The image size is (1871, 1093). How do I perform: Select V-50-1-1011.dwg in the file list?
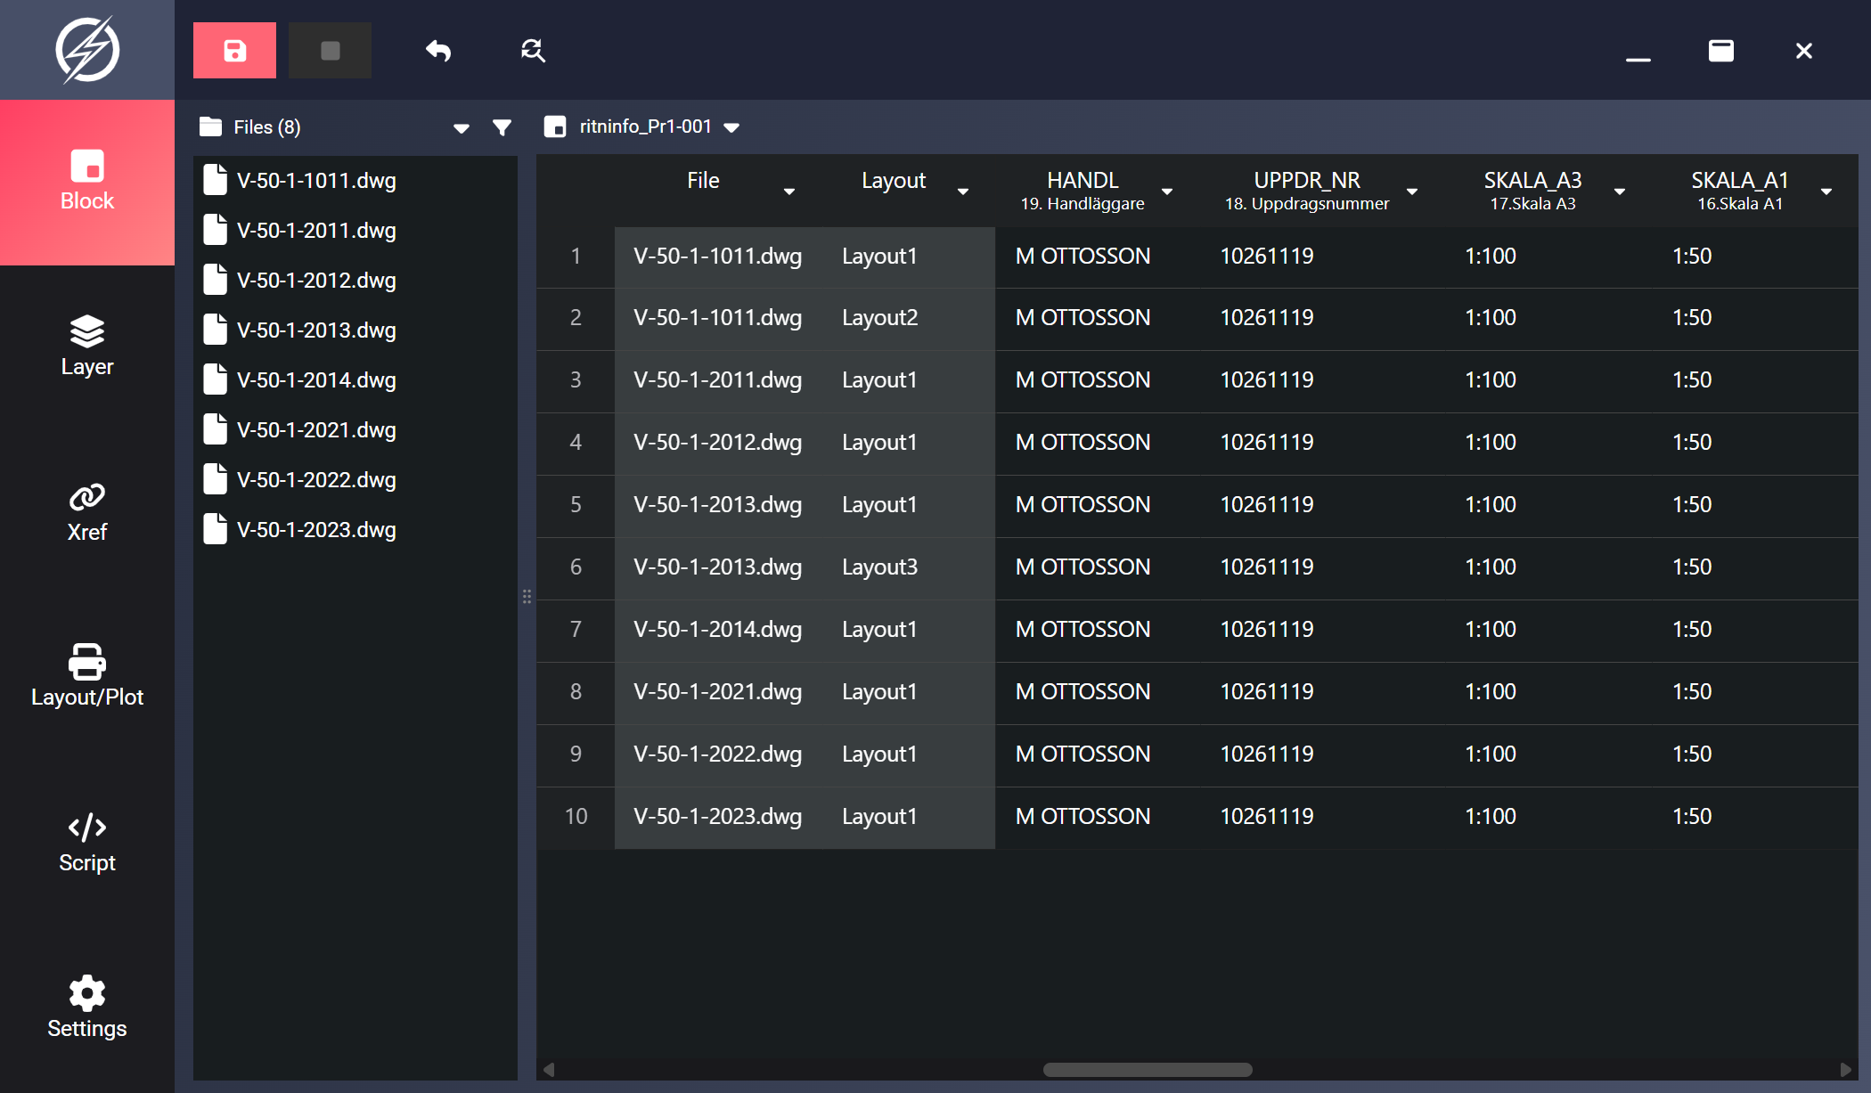pyautogui.click(x=355, y=180)
